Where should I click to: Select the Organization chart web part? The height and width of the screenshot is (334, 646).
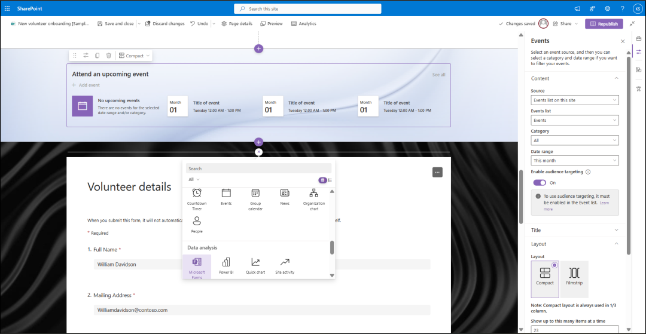tap(314, 200)
